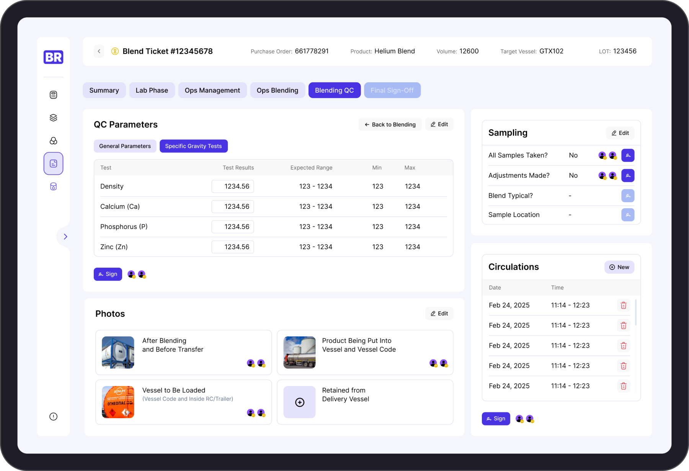Open the layers stack sidebar icon
Image resolution: width=689 pixels, height=471 pixels.
[x=53, y=118]
